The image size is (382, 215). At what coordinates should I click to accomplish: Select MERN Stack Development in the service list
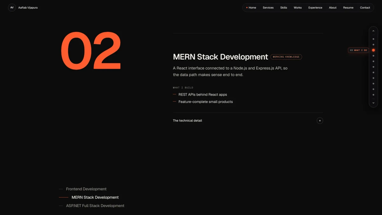[x=95, y=197]
